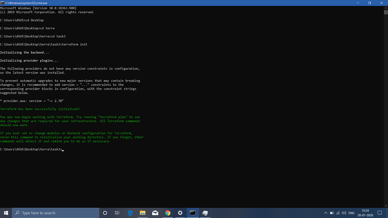Open Task View on the taskbar
The image size is (388, 218).
(117, 213)
